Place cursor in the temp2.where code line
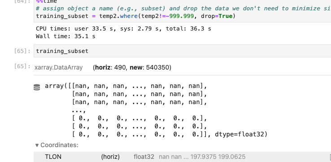 point(135,16)
